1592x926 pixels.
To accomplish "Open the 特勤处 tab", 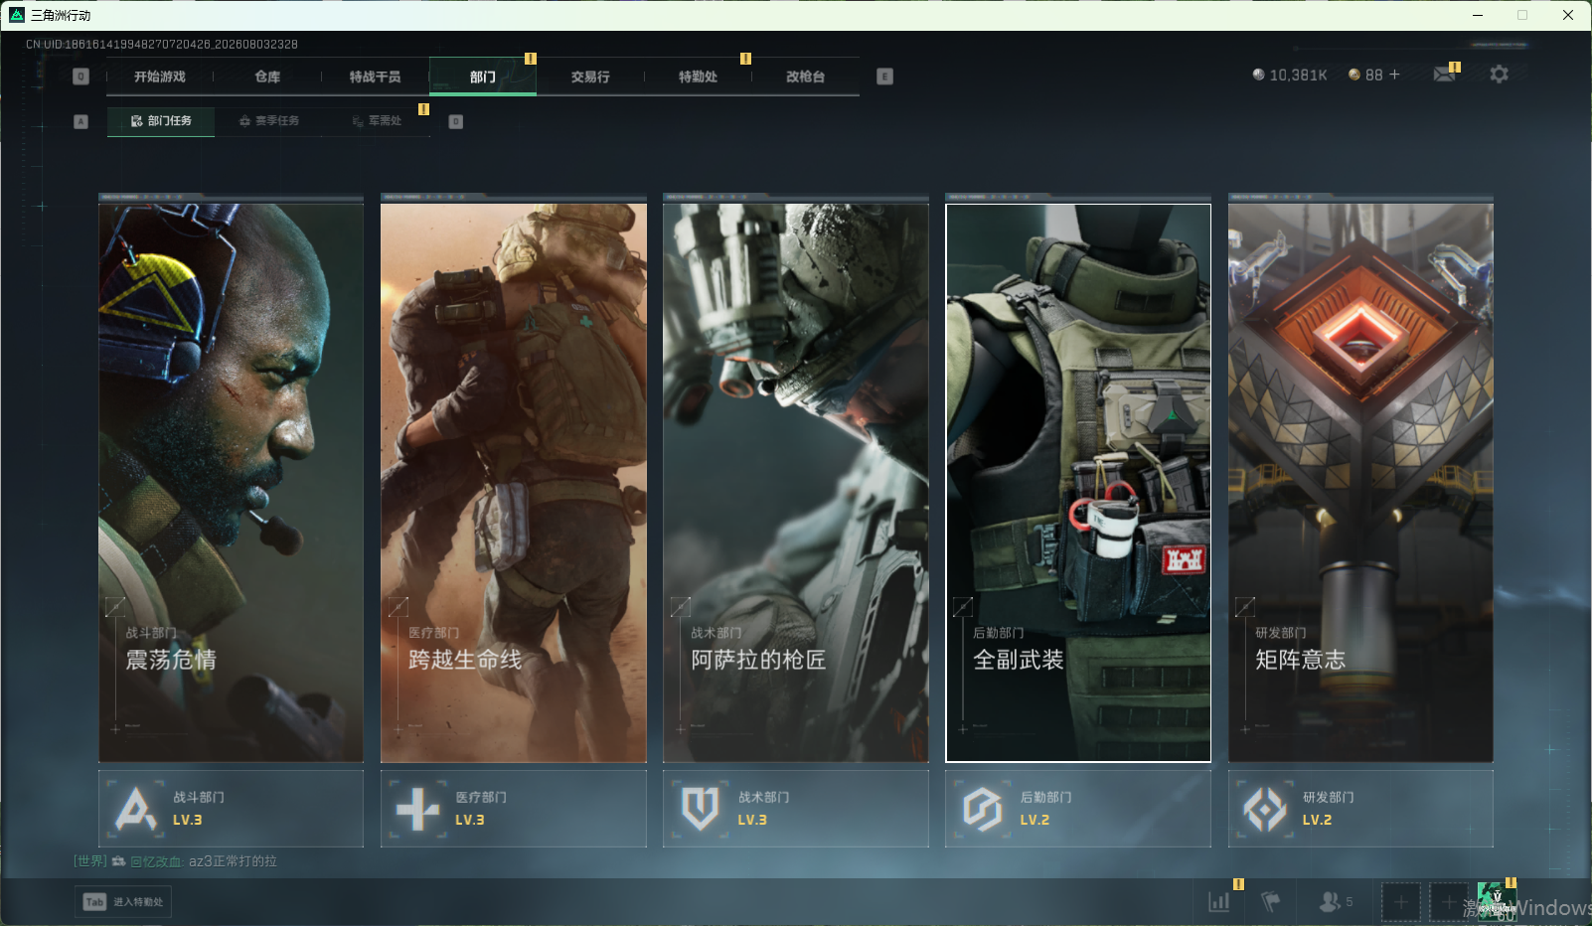I will tap(698, 77).
